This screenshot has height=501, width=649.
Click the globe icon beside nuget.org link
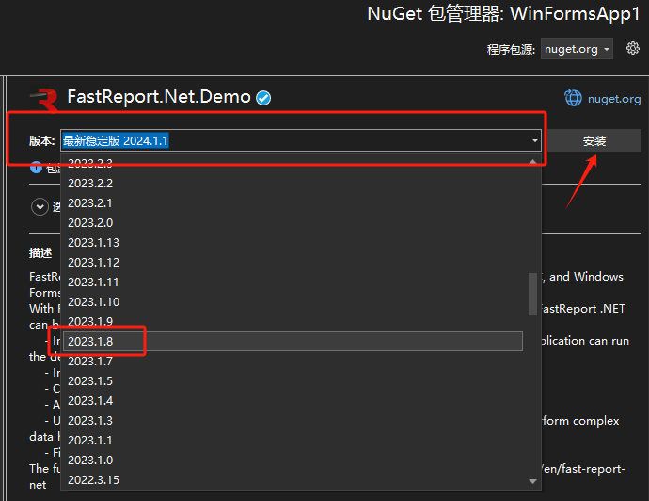pos(573,98)
